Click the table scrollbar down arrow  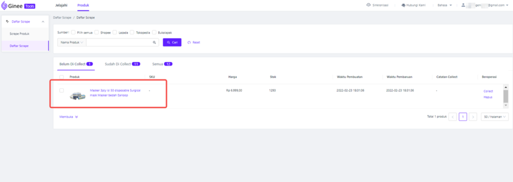click(x=506, y=105)
